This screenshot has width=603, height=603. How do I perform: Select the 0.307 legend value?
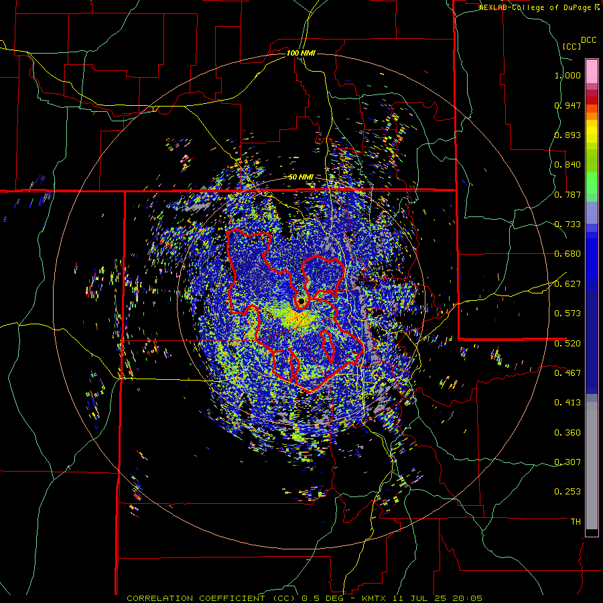tap(567, 462)
